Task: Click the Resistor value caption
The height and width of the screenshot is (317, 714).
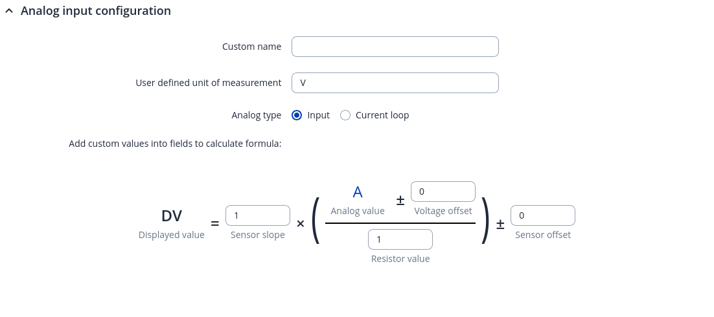Action: pos(400,259)
